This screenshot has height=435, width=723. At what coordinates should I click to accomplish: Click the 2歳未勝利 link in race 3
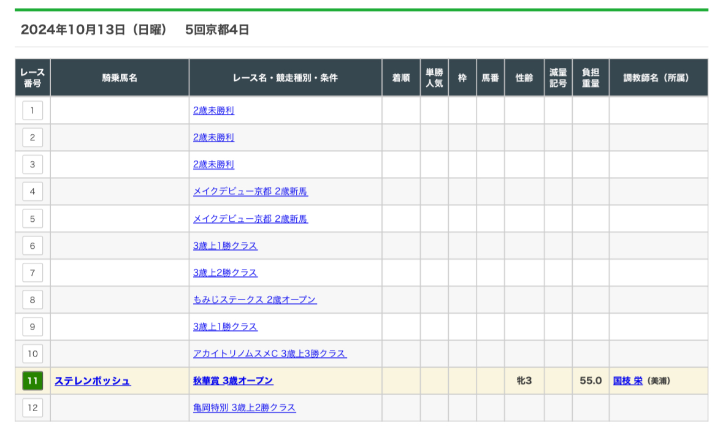pos(213,165)
